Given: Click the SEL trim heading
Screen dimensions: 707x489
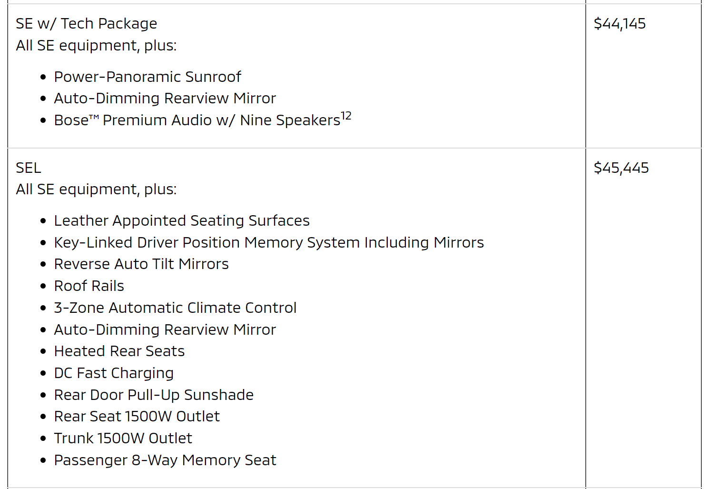Looking at the screenshot, I should 29,168.
